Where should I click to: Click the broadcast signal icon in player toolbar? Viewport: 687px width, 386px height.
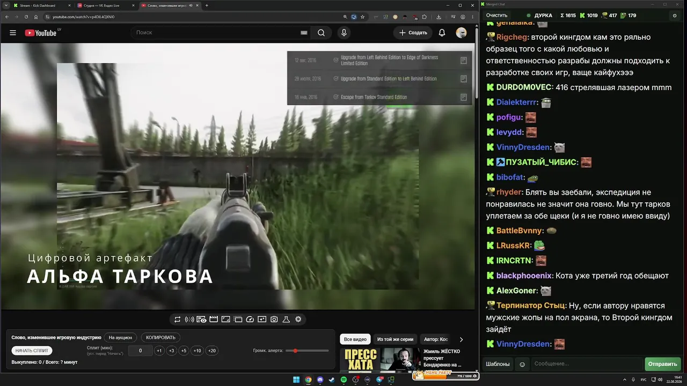[189, 320]
